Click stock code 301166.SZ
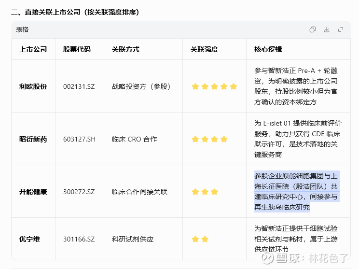The image size is (359, 269). pyautogui.click(x=79, y=239)
